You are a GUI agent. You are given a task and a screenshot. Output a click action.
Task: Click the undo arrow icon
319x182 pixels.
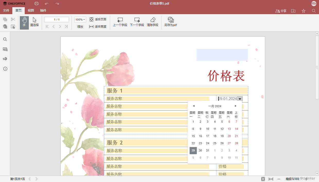point(47,4)
